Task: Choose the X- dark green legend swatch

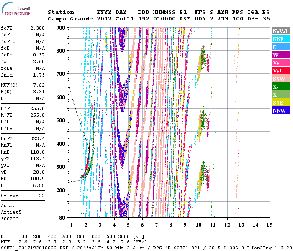Action: (280, 87)
